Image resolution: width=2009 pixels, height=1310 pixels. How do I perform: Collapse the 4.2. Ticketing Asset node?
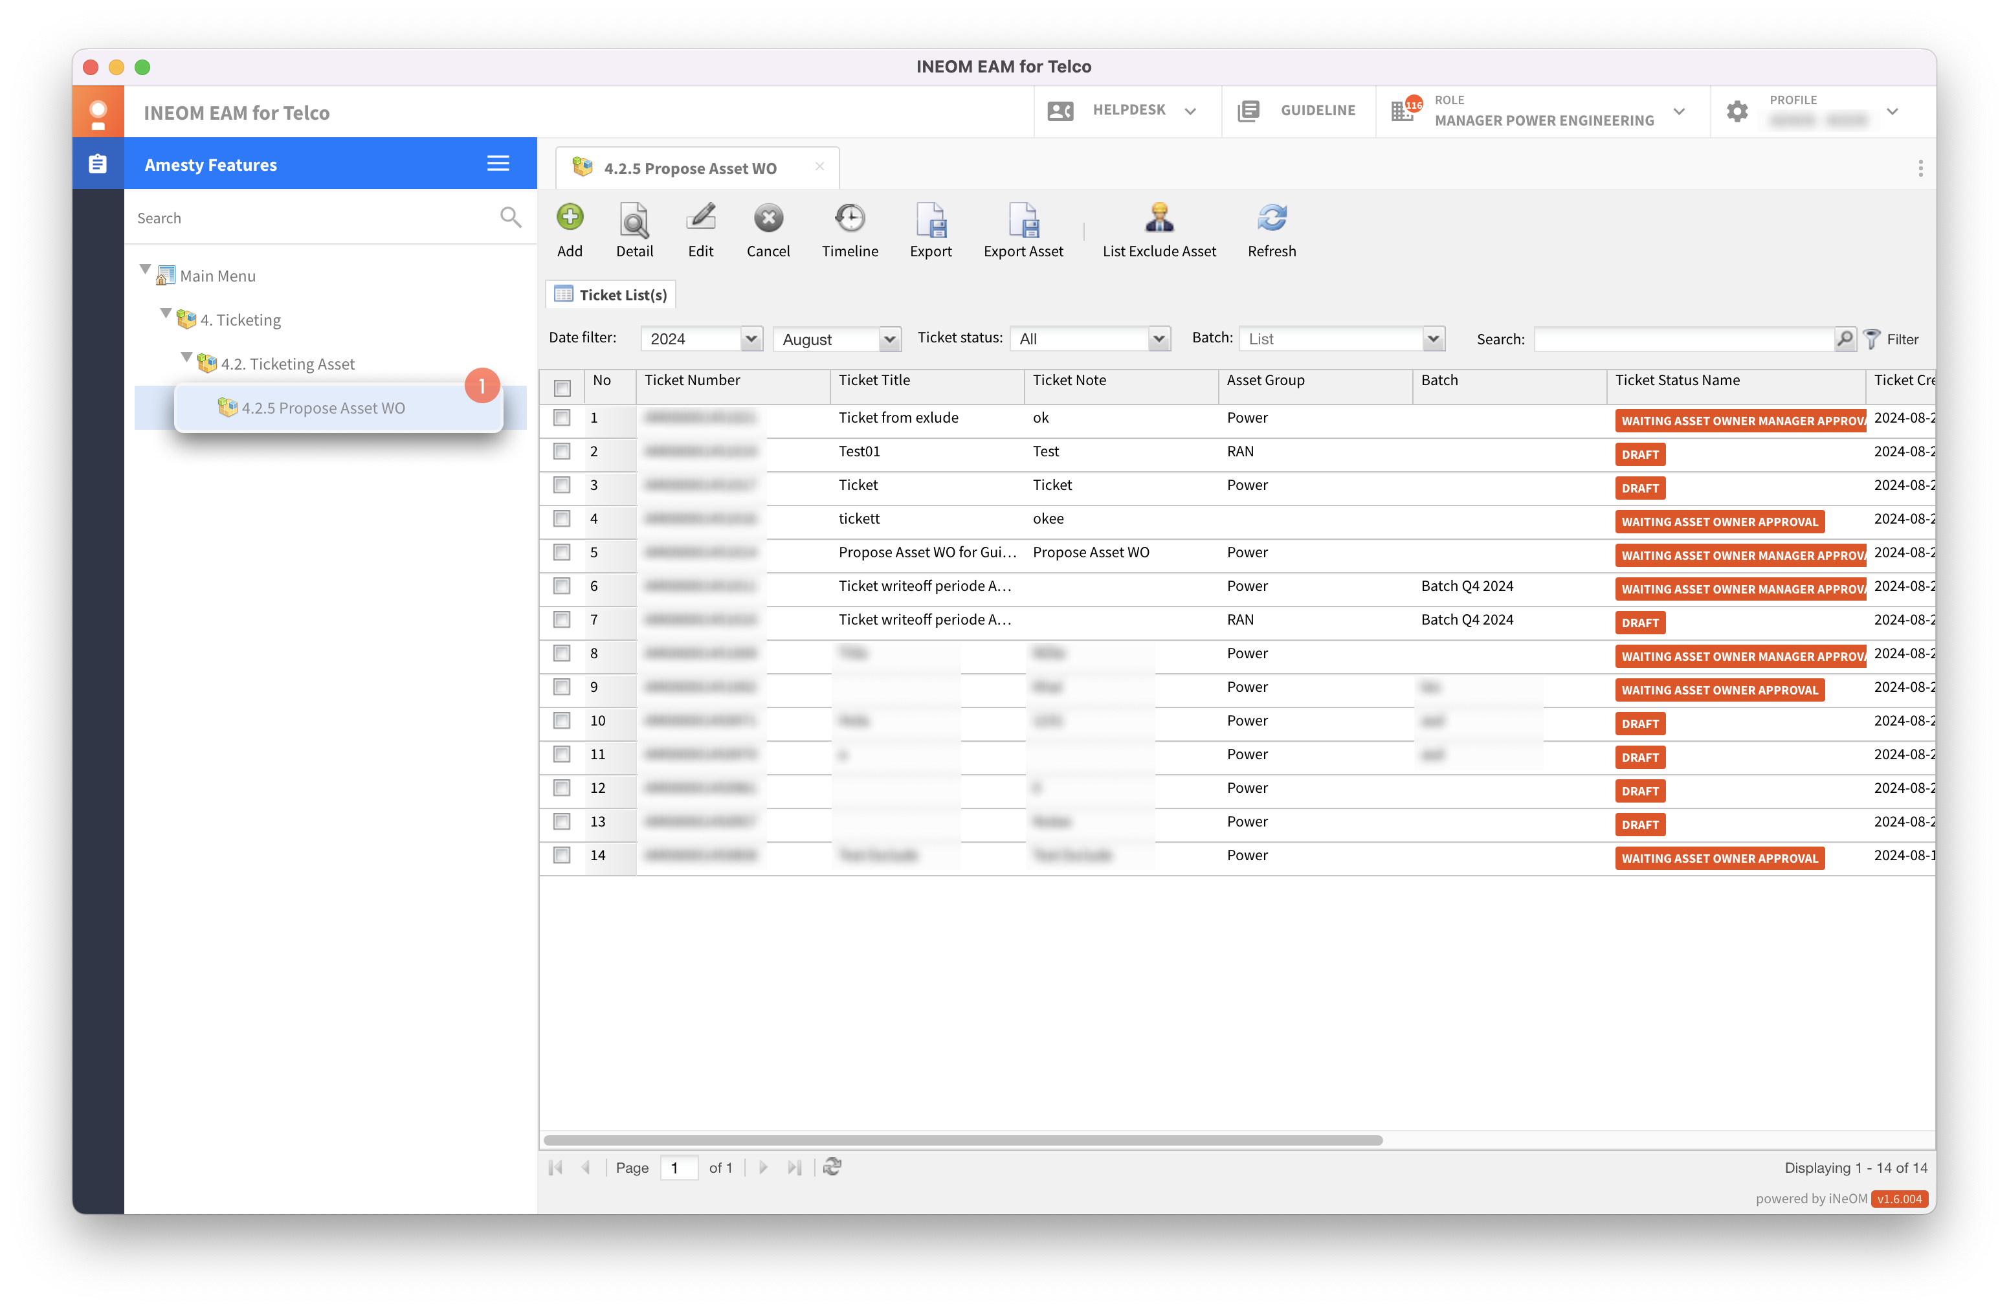(x=186, y=358)
